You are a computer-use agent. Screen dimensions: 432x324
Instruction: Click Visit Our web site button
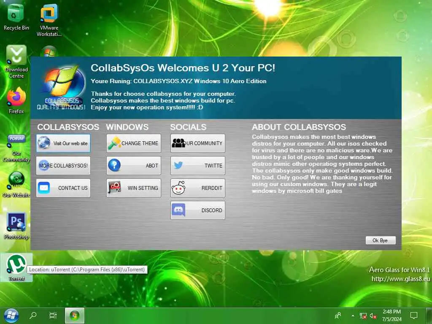[63, 143]
